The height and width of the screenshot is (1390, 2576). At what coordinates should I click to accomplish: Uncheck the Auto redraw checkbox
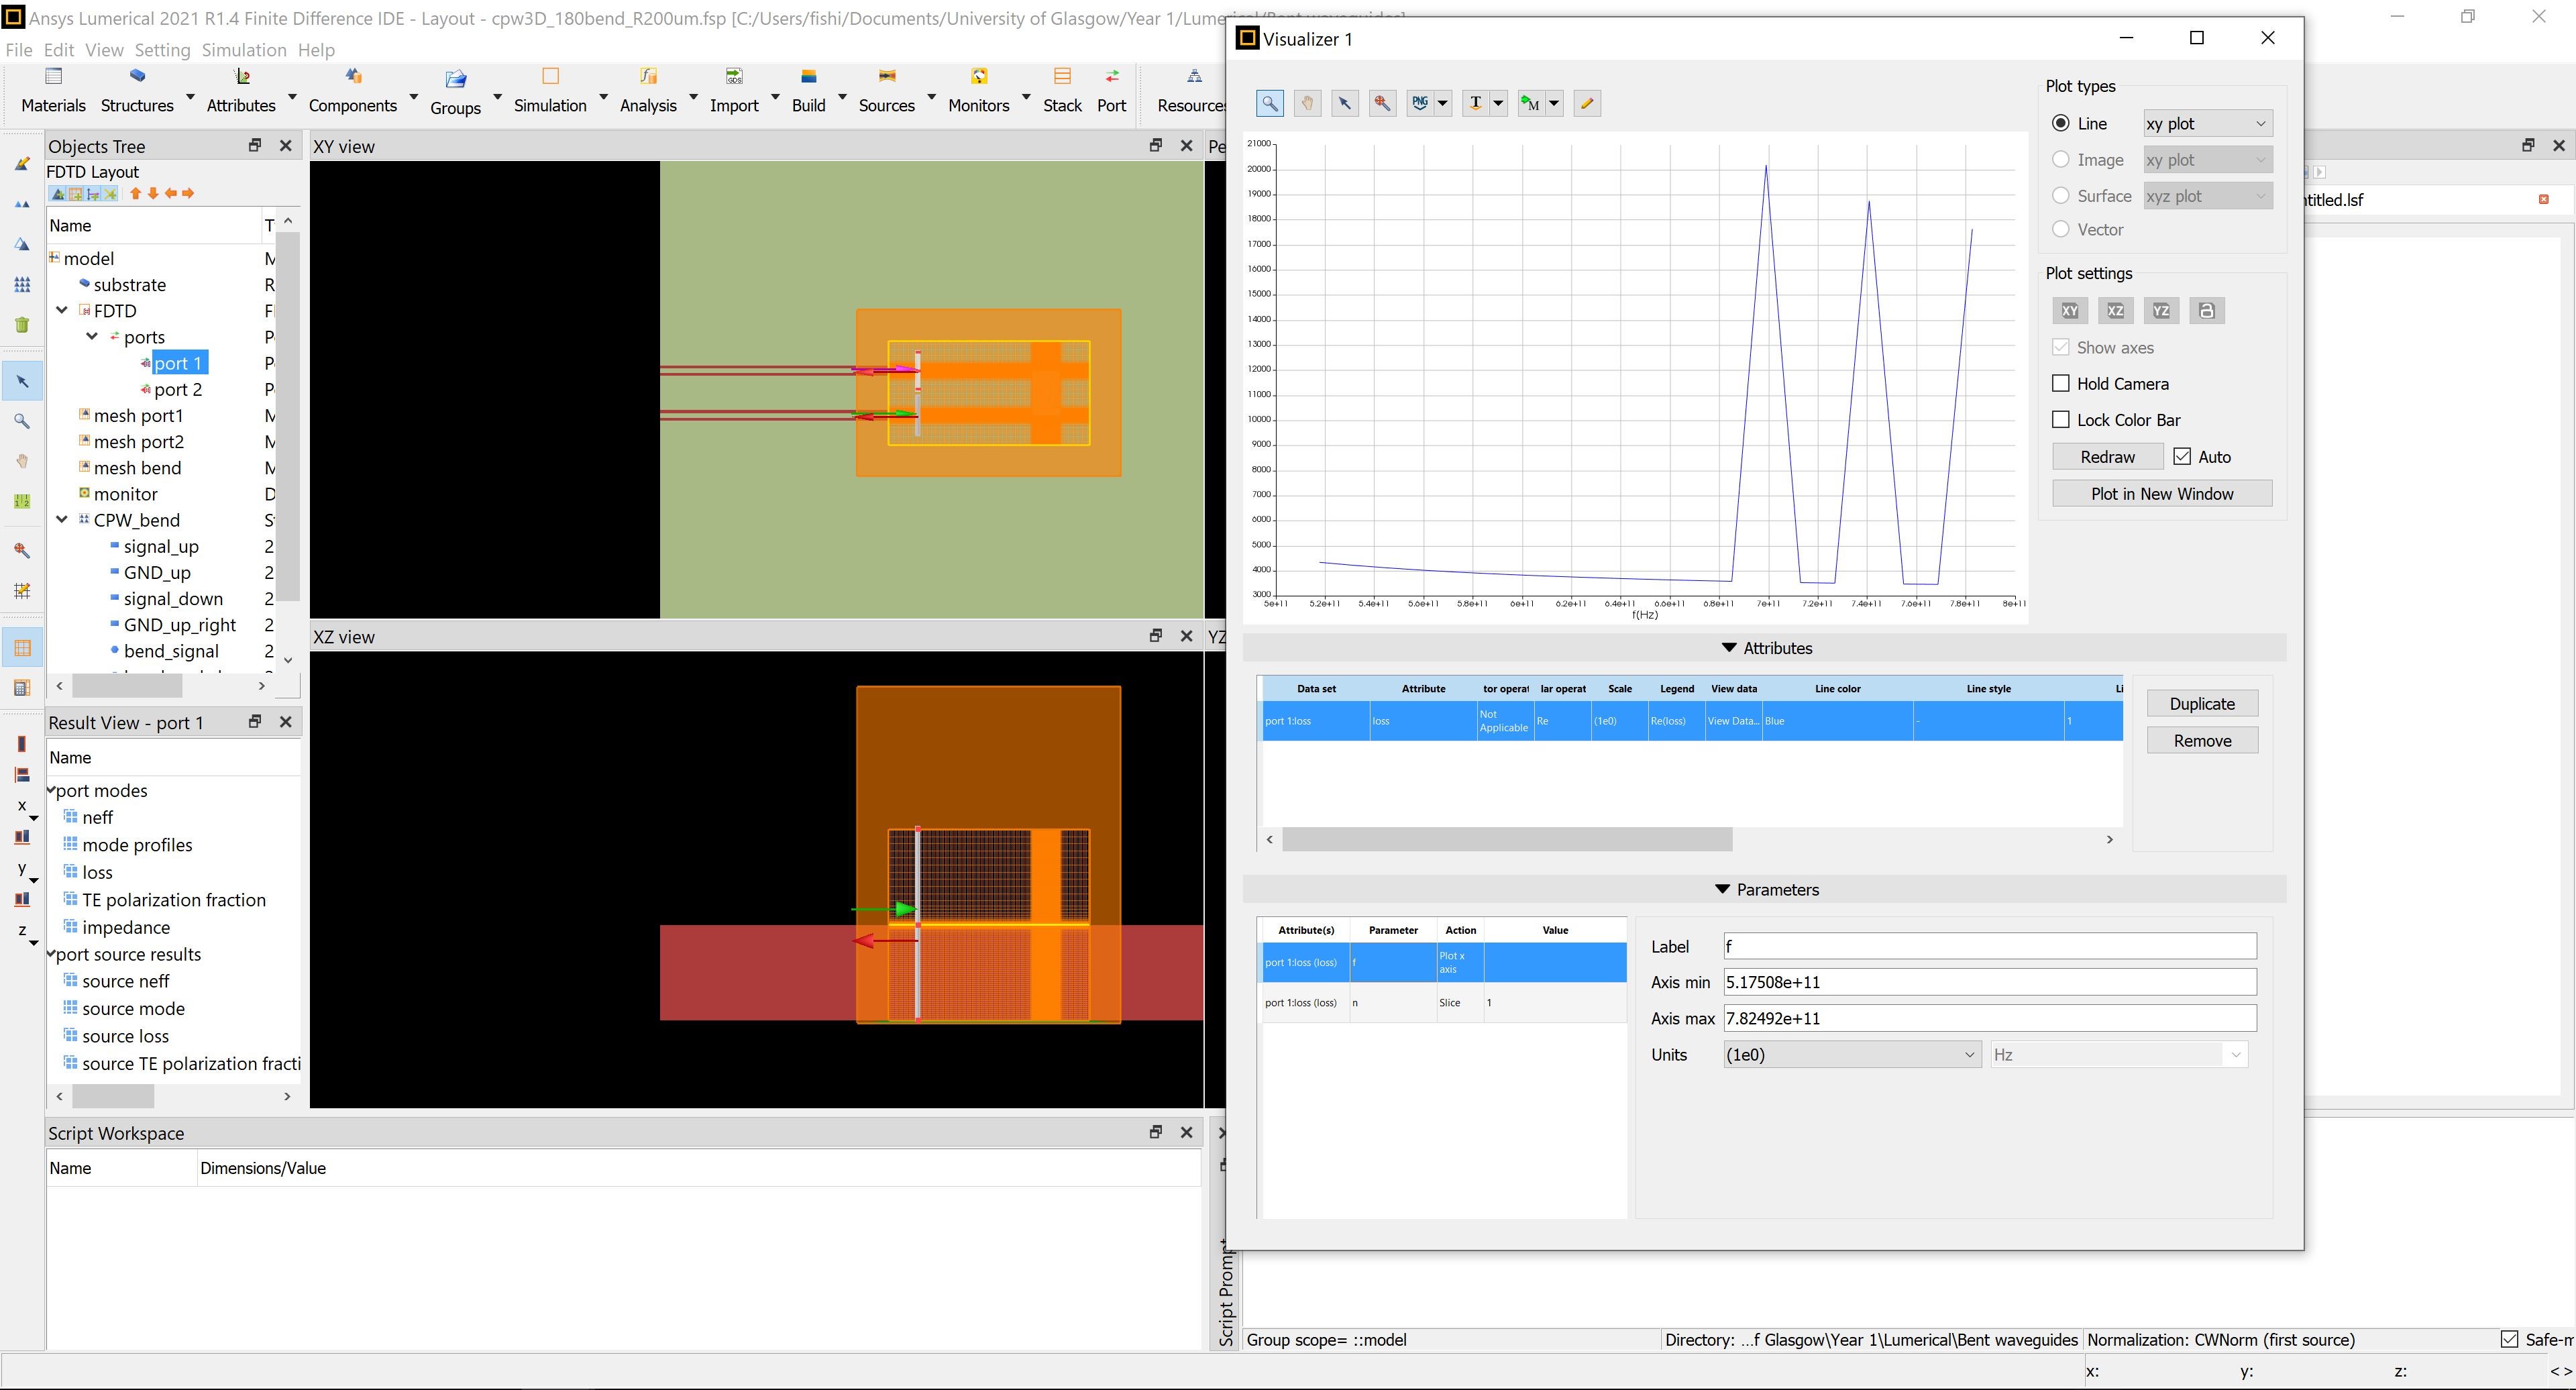tap(2182, 457)
